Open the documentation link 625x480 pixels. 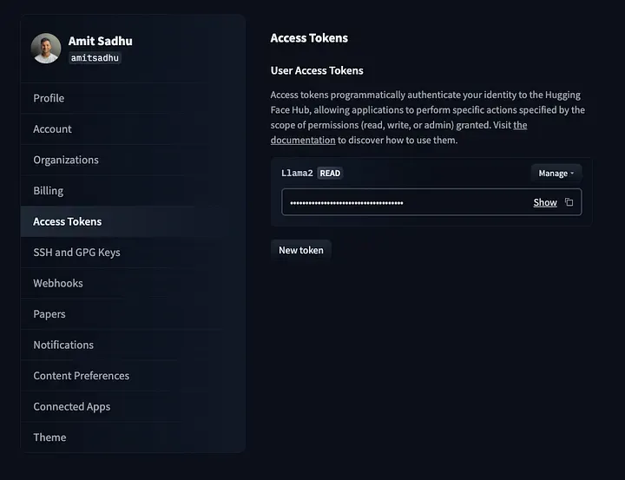click(303, 140)
